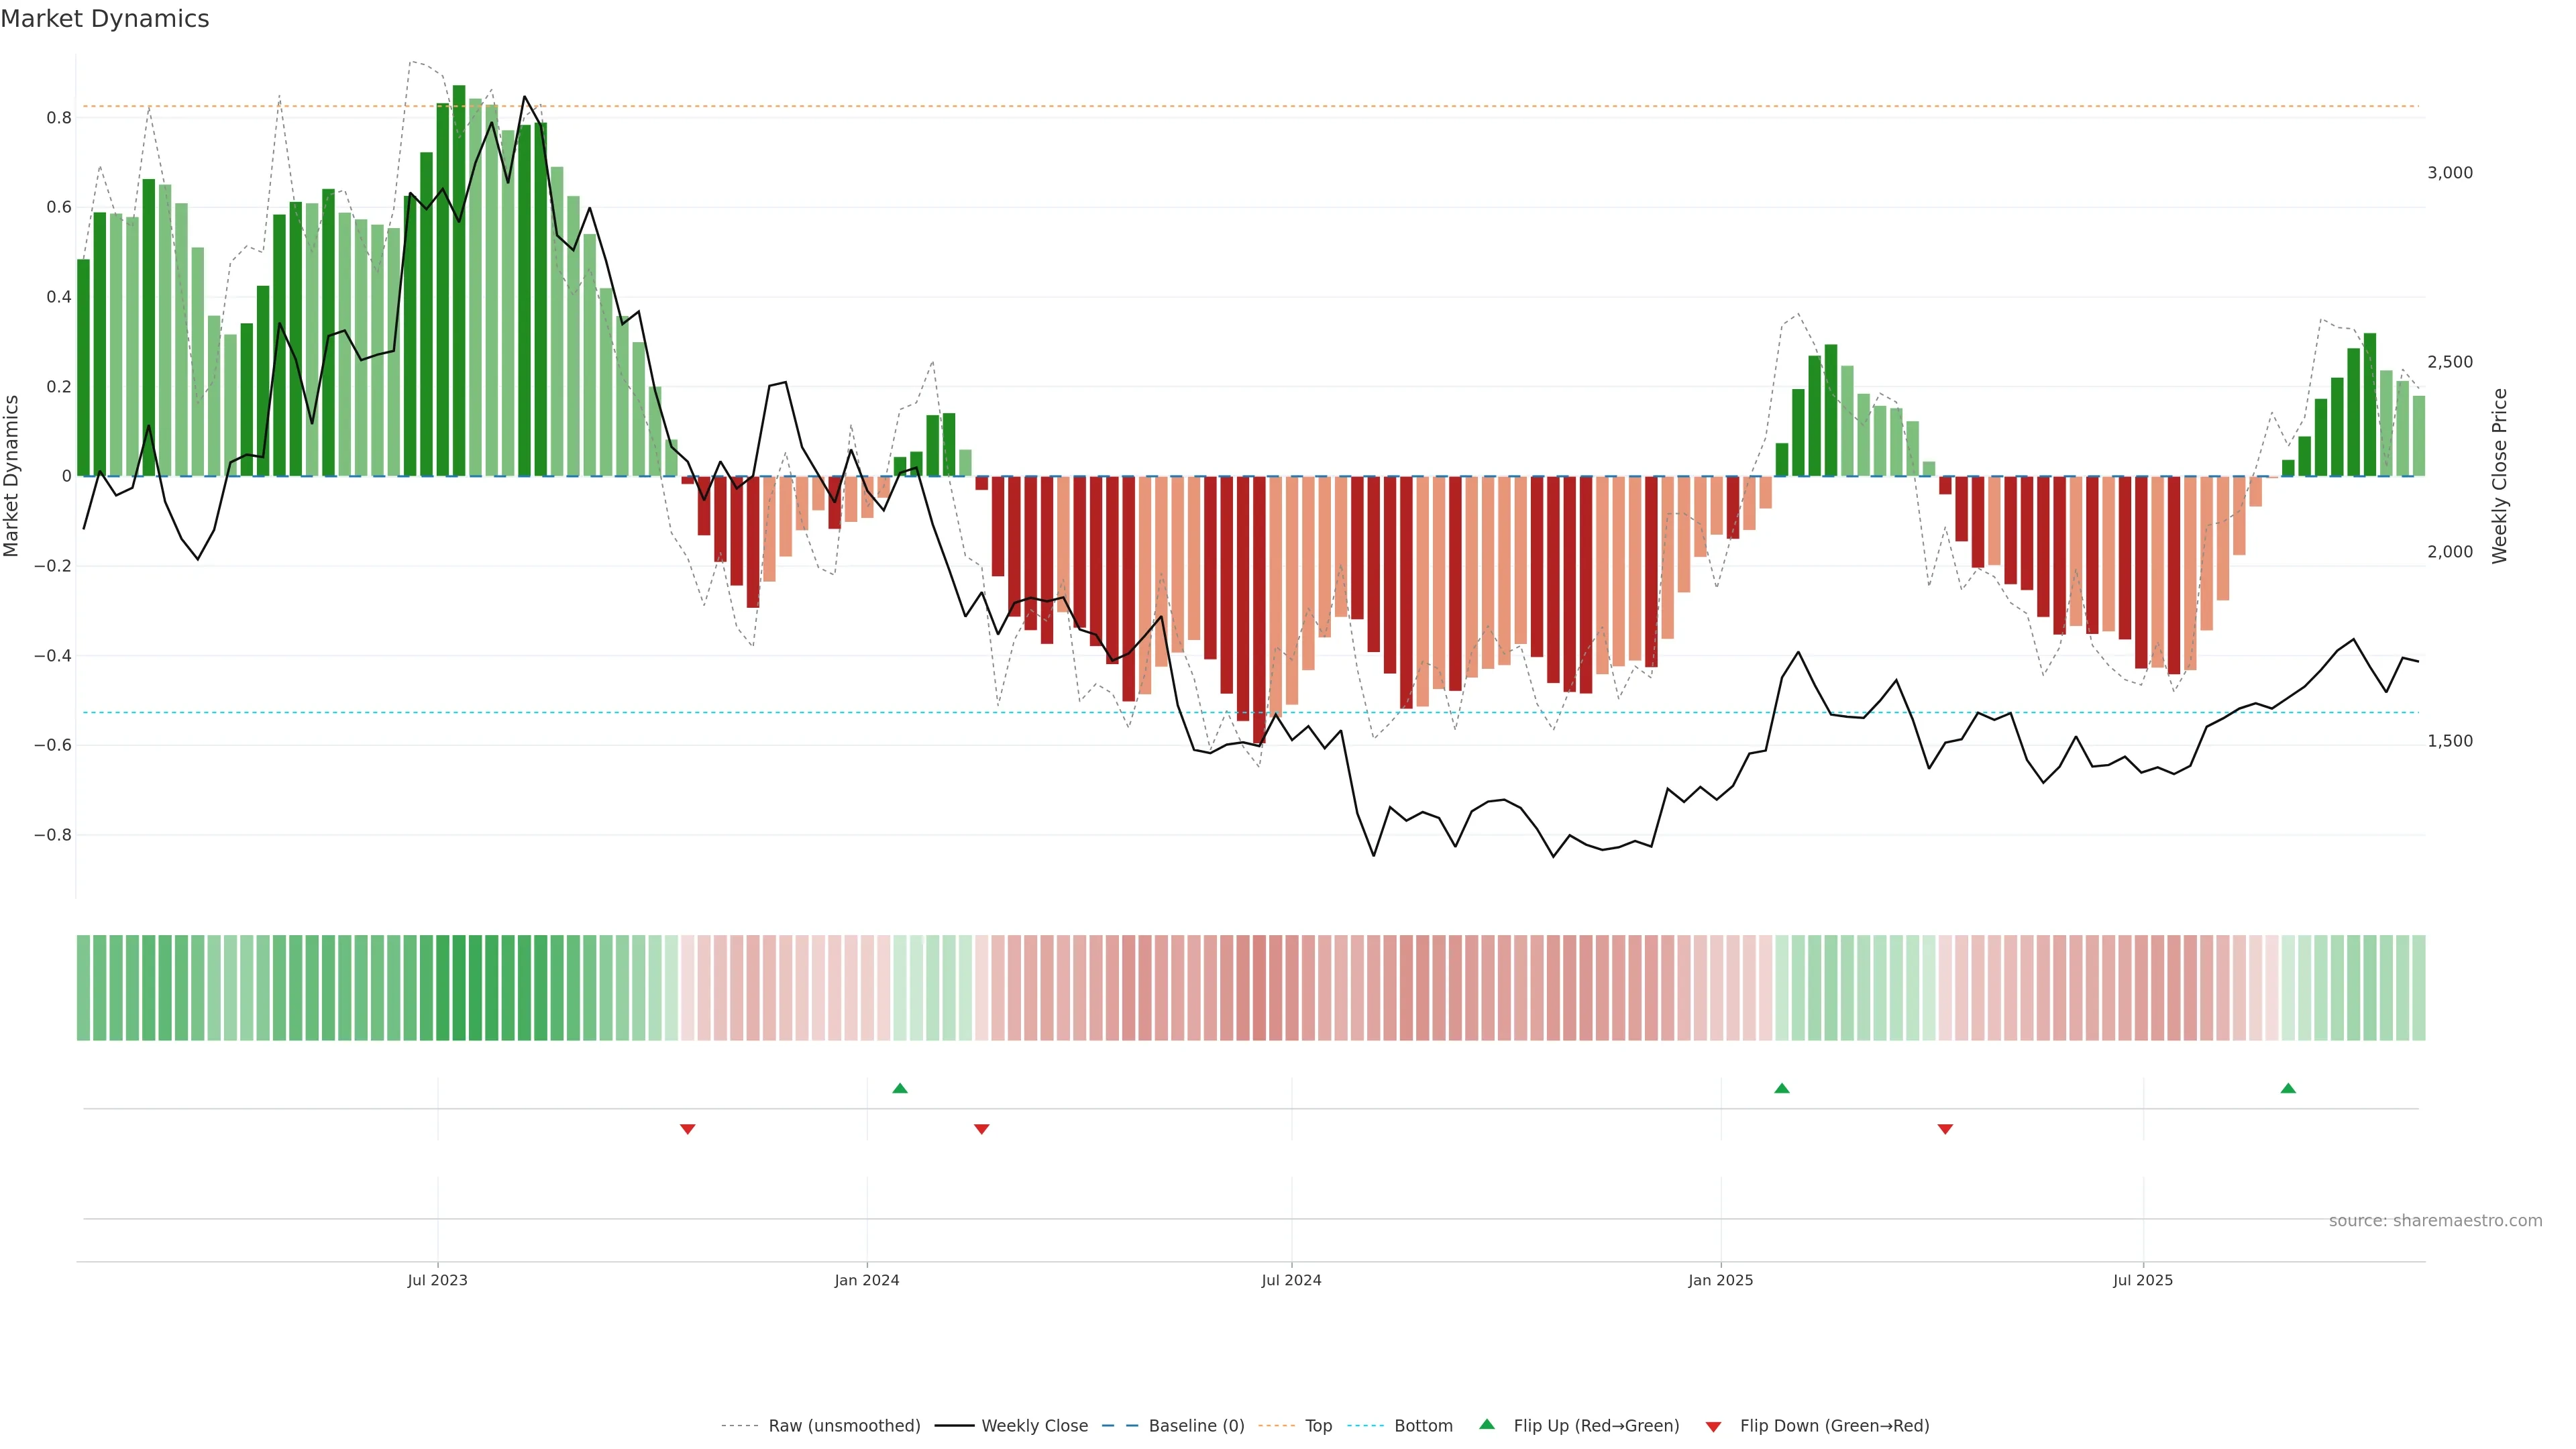Click the Market Dynamics chart title
The width and height of the screenshot is (2576, 1449).
[x=105, y=19]
